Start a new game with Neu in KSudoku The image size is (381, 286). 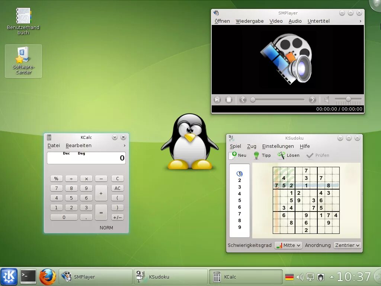point(238,155)
